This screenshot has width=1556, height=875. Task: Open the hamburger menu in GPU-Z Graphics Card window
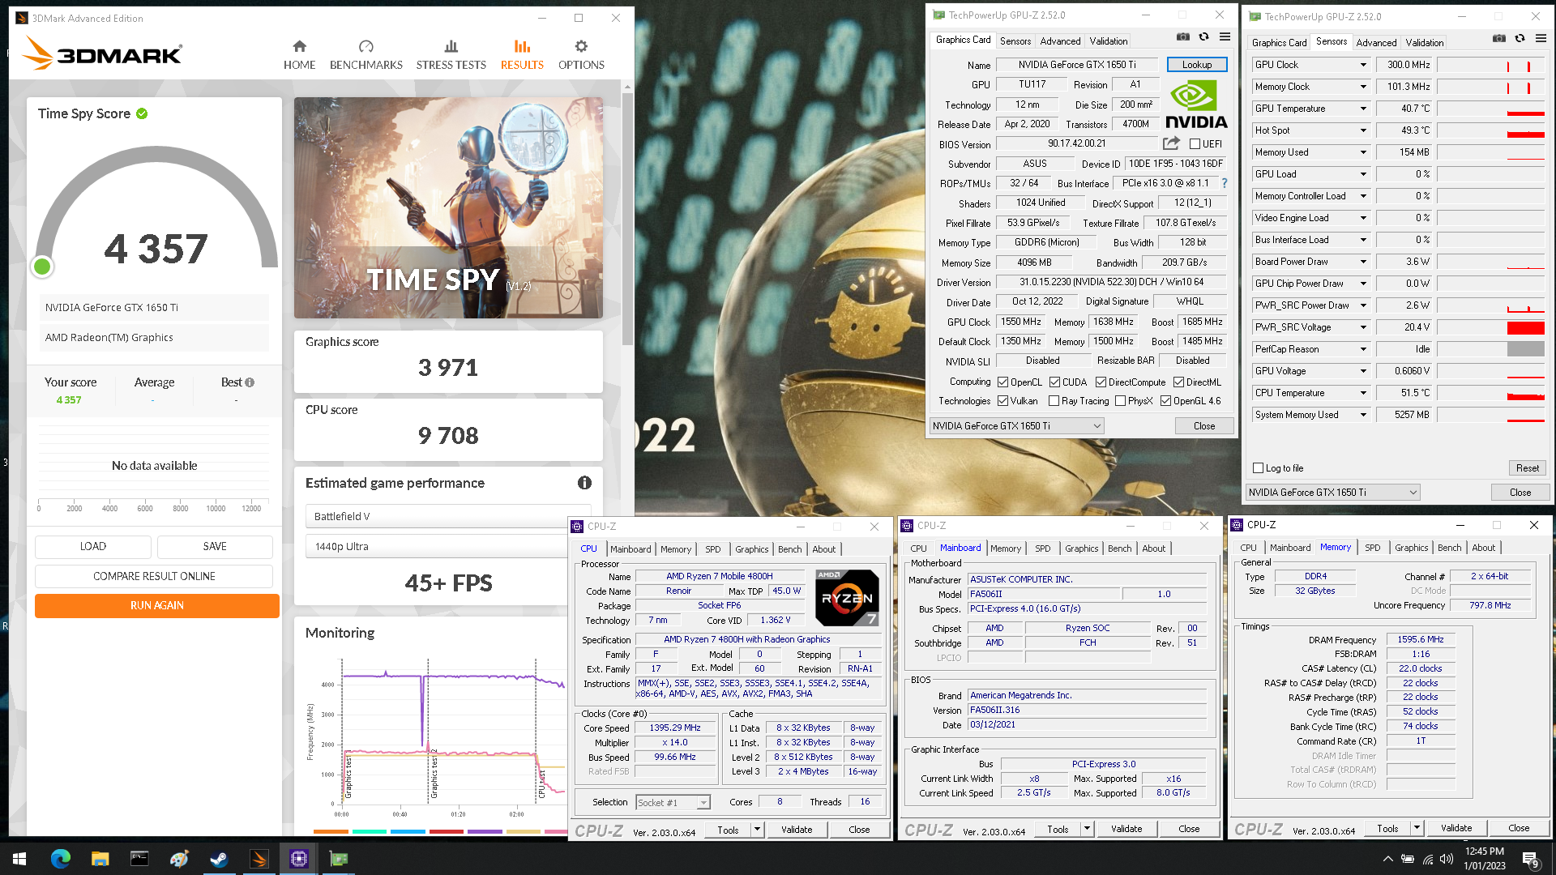pos(1225,37)
